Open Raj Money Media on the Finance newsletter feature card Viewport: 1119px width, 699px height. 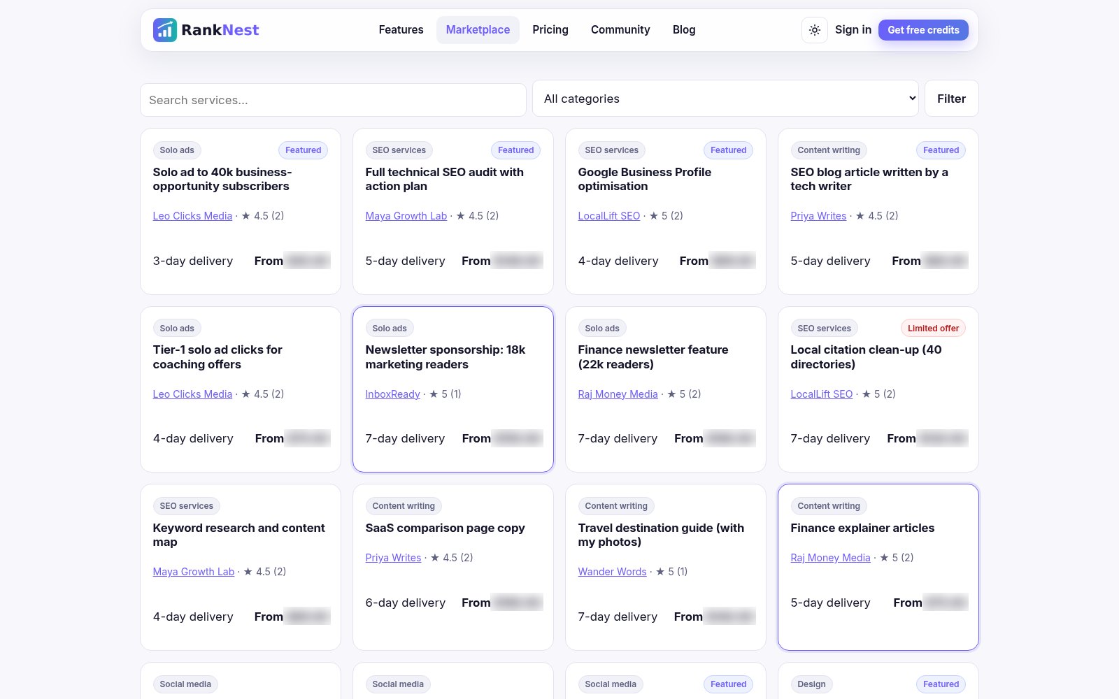(618, 394)
